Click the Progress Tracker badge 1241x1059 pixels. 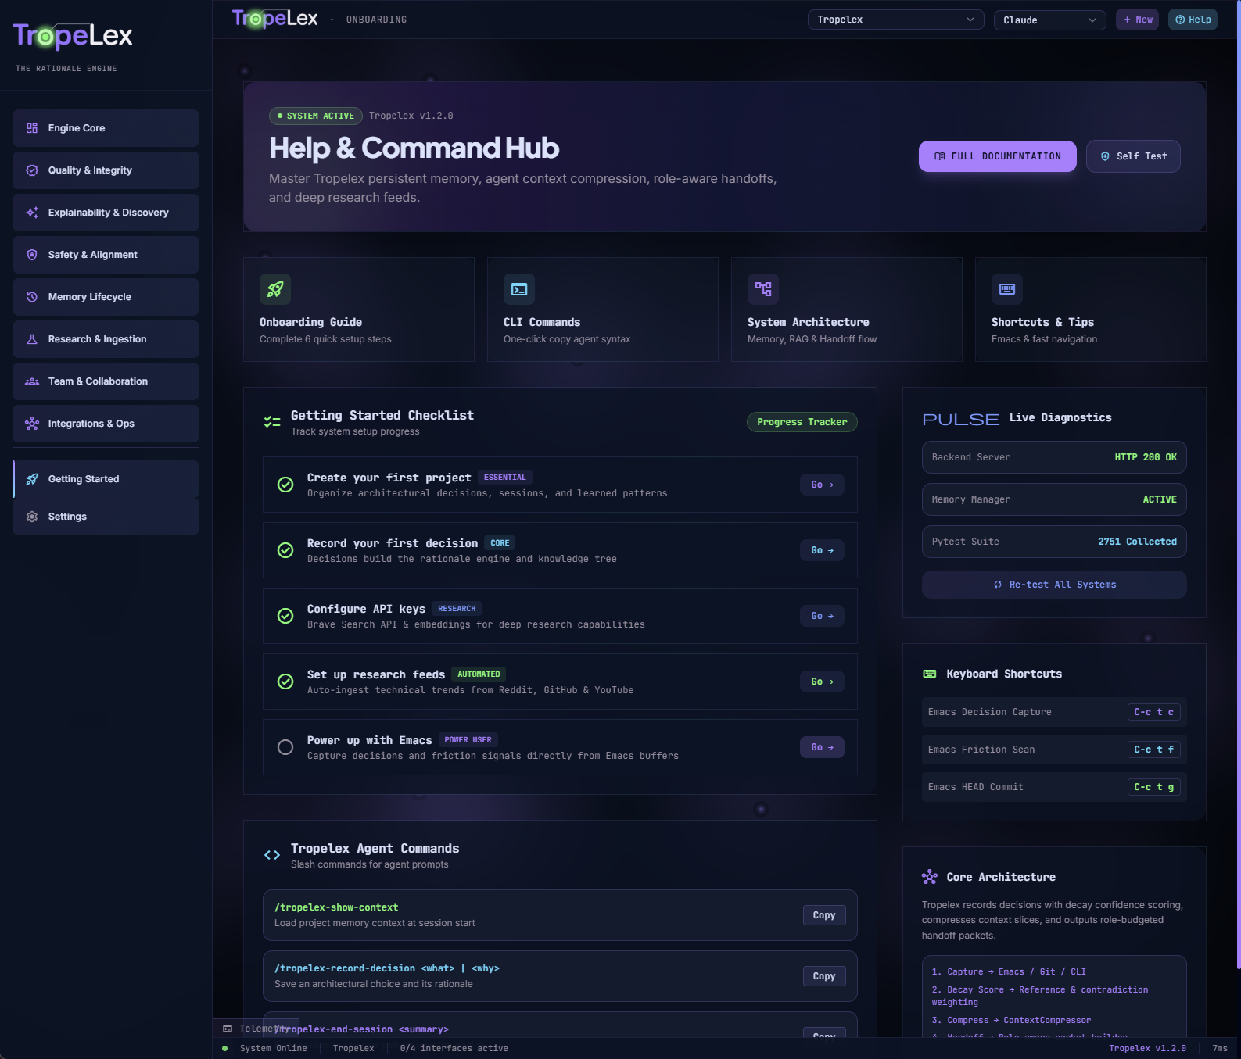coord(802,422)
